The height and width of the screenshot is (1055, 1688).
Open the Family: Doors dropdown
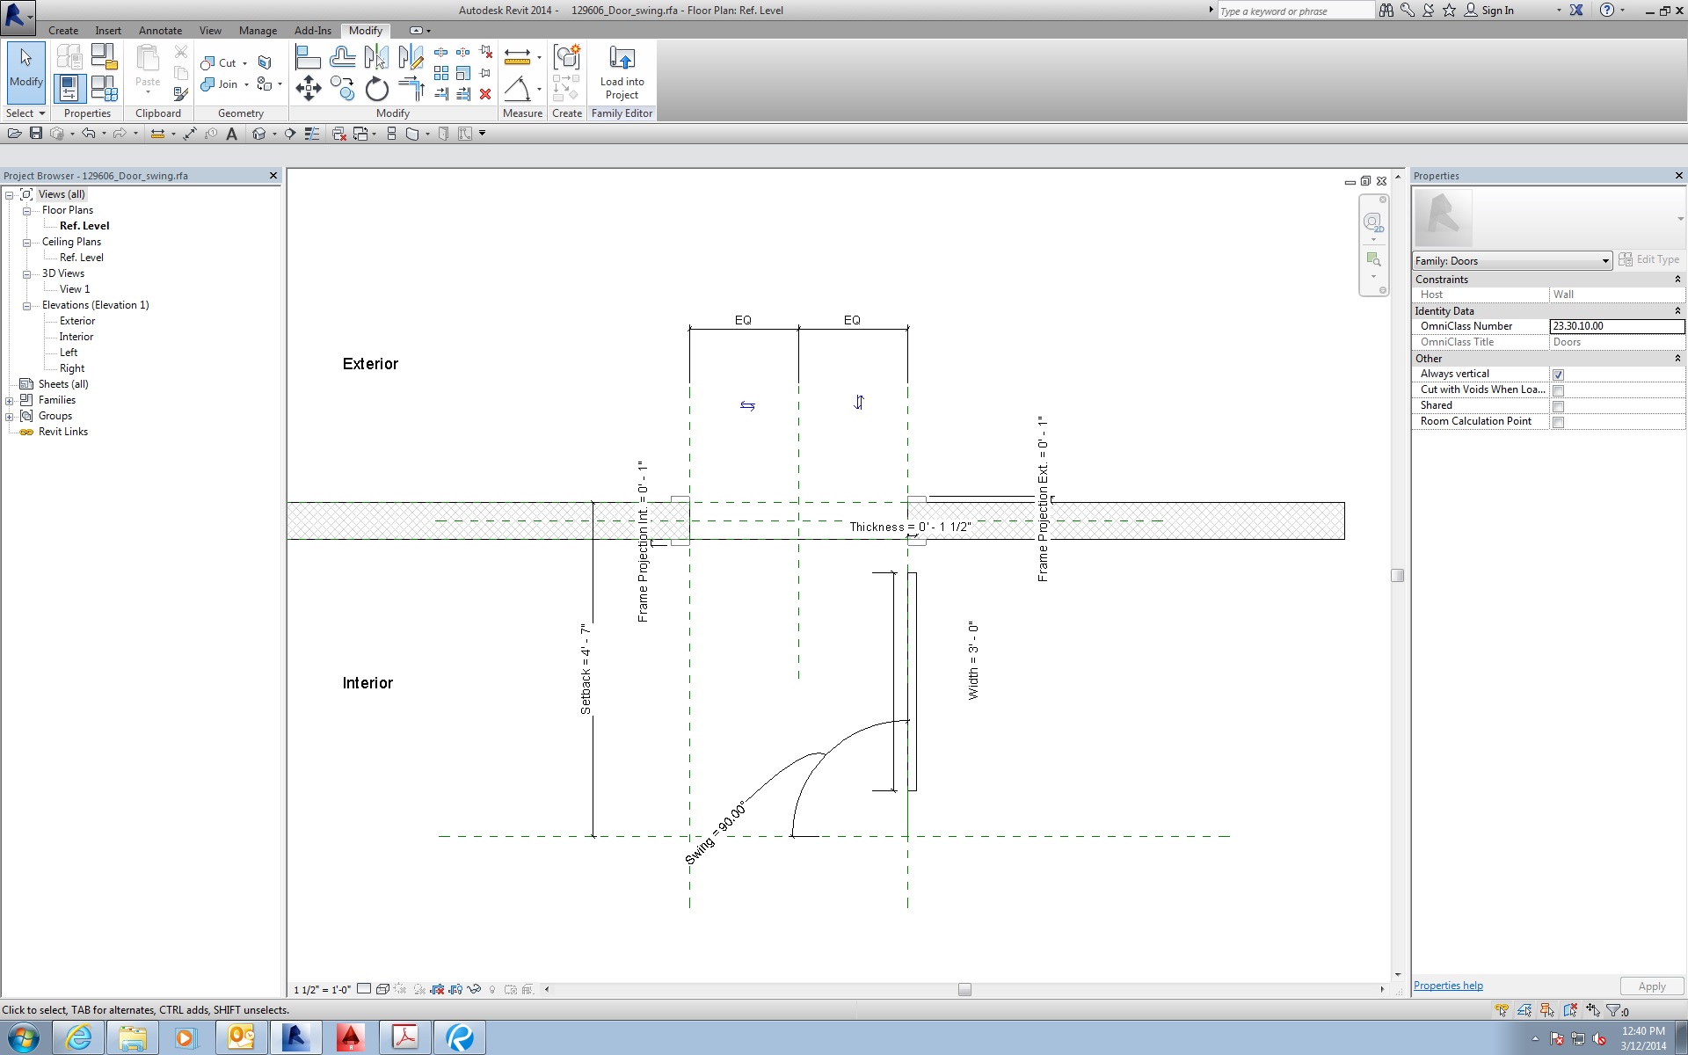(1604, 261)
